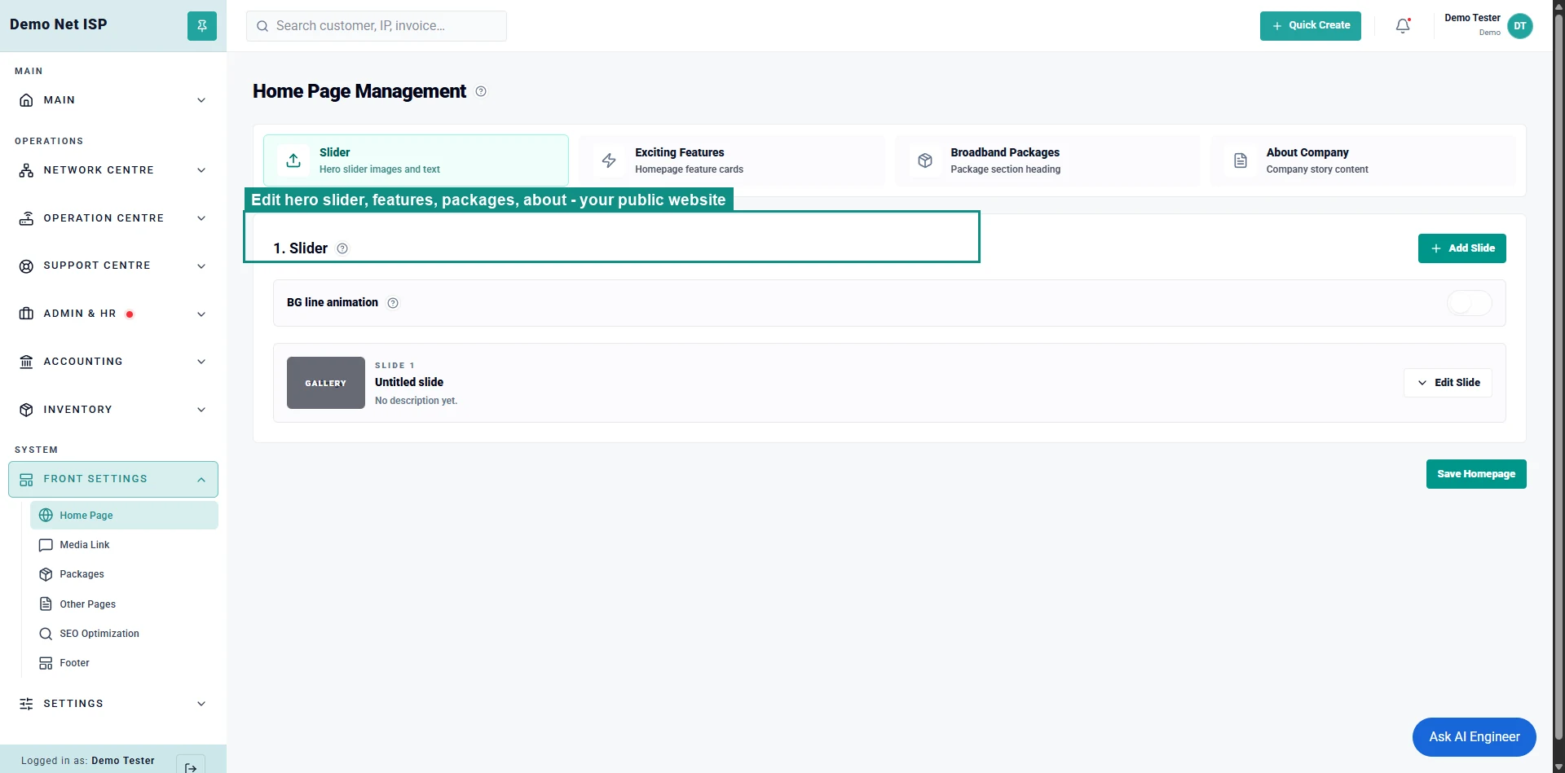Expand the Admin & HR chevron
Viewport: 1565px width, 773px height.
pyautogui.click(x=201, y=314)
